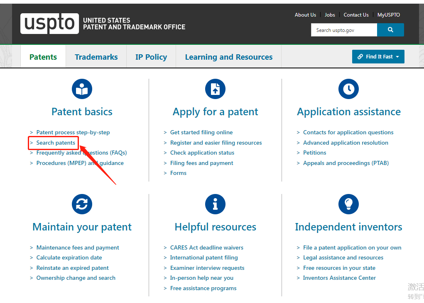Select the Patents tab

(x=43, y=57)
